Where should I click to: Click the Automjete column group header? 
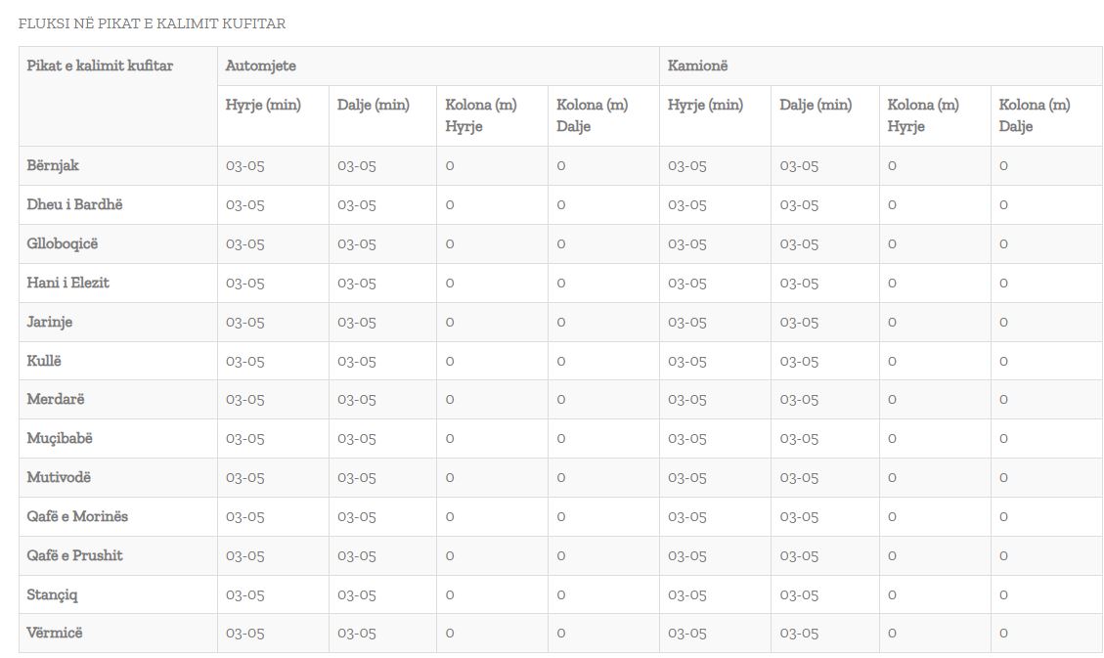[260, 66]
